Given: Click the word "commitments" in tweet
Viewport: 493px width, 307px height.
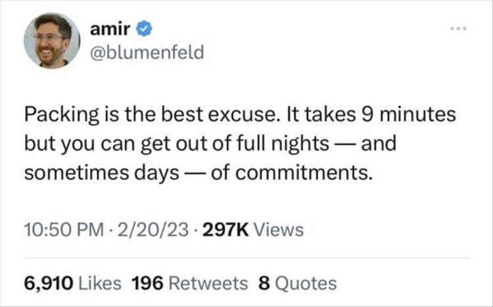Looking at the screenshot, I should 307,174.
